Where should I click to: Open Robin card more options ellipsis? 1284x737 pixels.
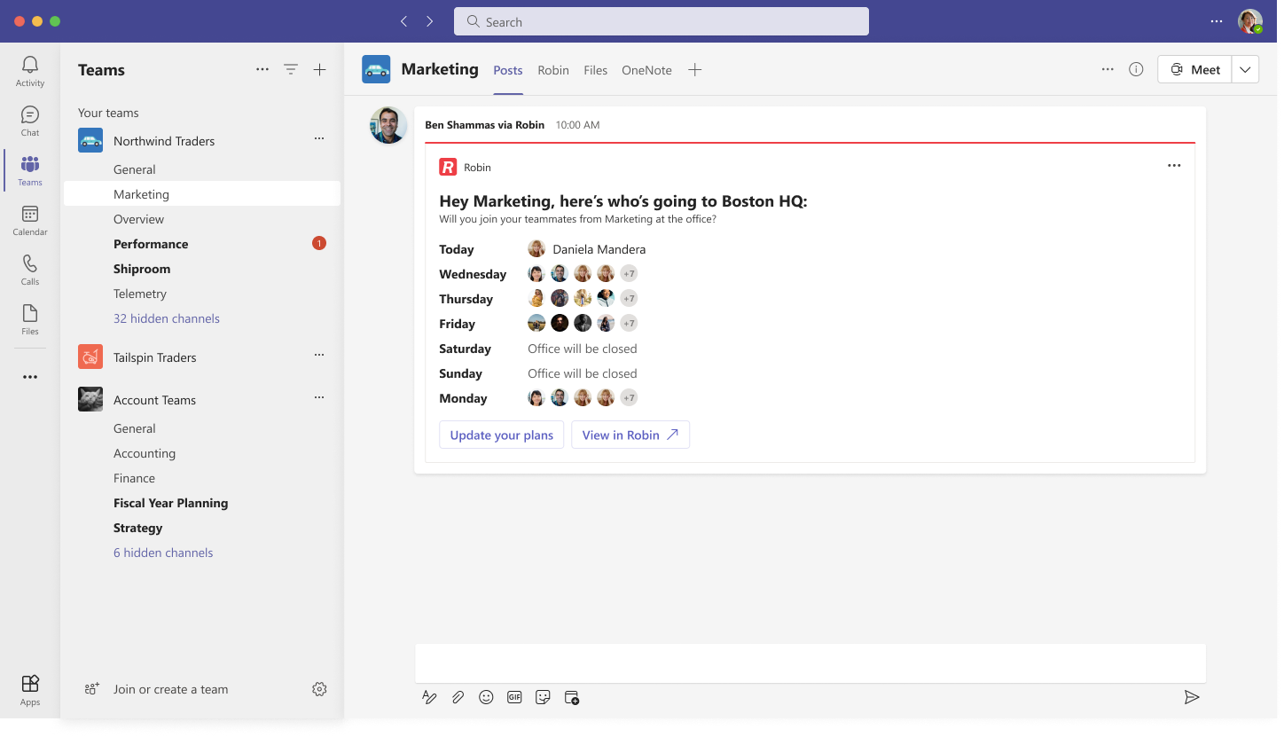(1174, 166)
